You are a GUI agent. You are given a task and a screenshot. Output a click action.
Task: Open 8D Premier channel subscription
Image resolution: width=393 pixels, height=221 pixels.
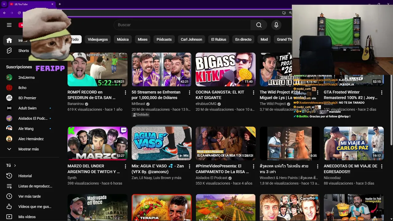tap(27, 98)
